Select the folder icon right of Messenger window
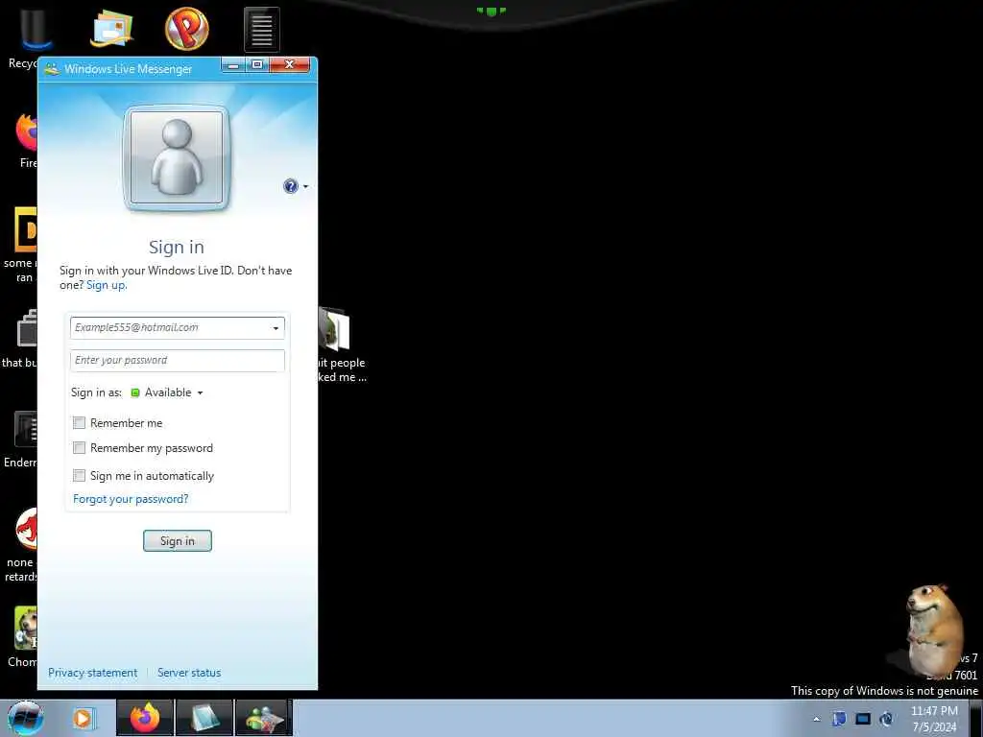Screen dimensions: 983x737 tap(334, 329)
